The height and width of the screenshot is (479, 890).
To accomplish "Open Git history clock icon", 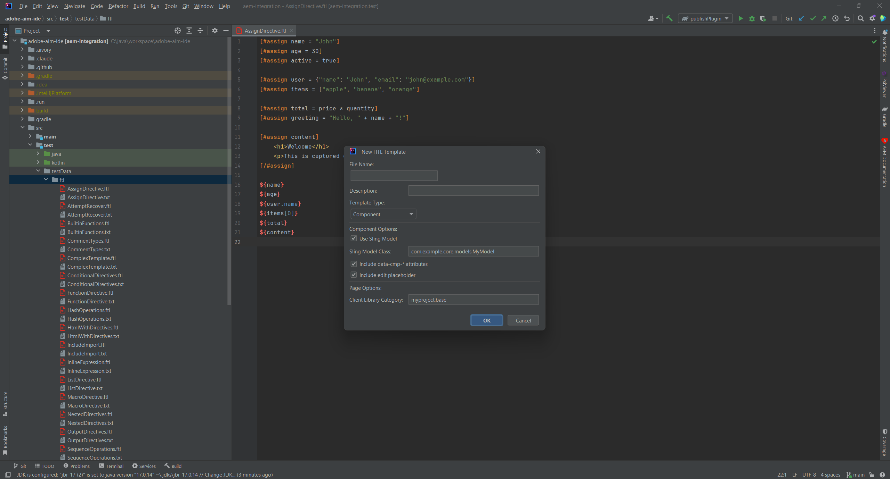I will [835, 18].
